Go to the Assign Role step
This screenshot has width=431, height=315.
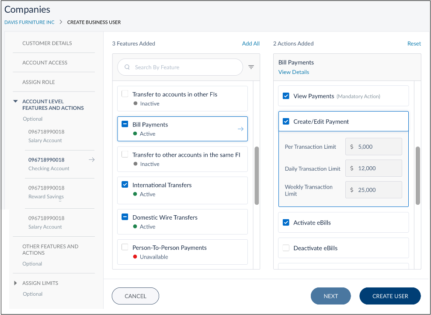click(38, 82)
